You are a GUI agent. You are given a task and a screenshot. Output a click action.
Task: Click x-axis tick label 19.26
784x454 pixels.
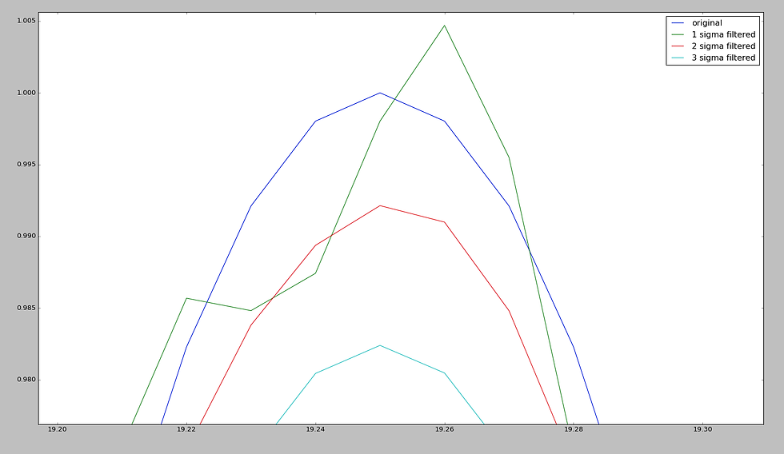click(x=445, y=429)
